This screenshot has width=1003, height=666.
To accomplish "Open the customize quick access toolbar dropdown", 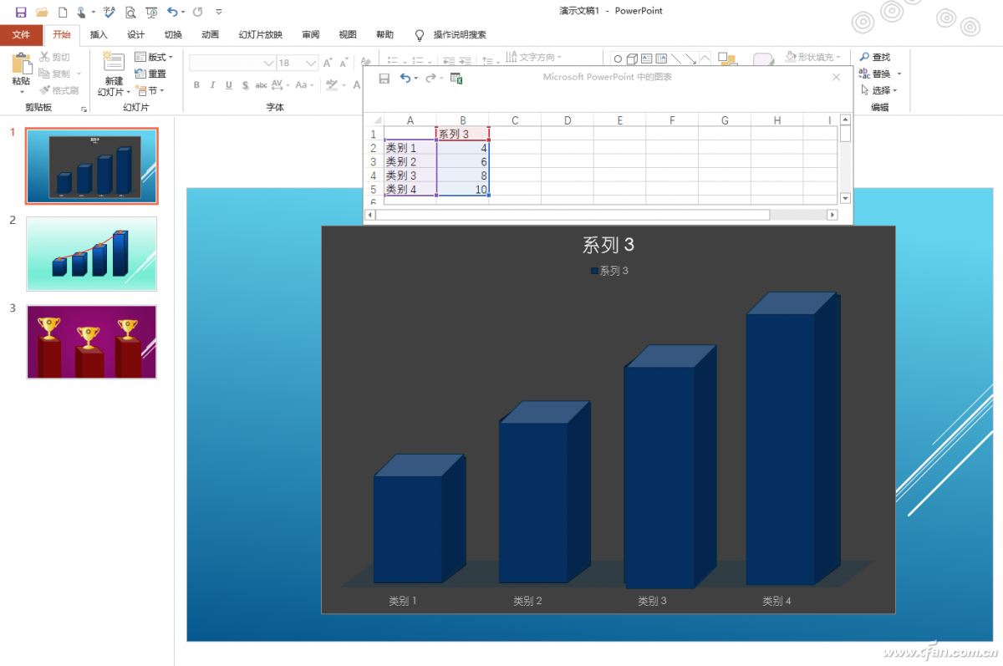I will [219, 12].
